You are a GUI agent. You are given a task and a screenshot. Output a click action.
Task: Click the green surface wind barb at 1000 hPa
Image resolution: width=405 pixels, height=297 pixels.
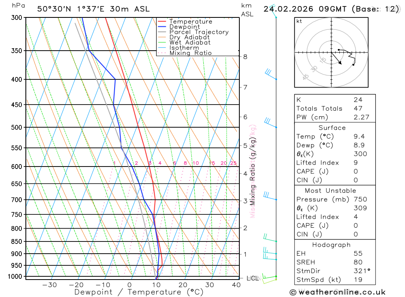[269, 276]
